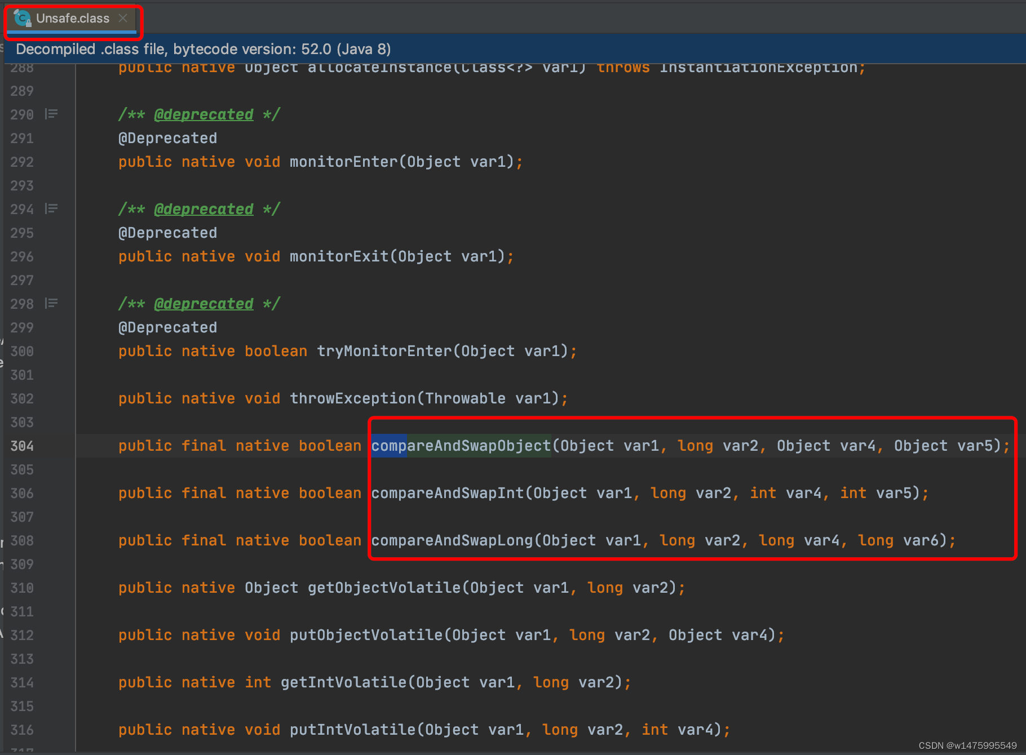Click 'Object' return type of getObjectVolatile
Screen dimensions: 1026x755
click(x=272, y=588)
